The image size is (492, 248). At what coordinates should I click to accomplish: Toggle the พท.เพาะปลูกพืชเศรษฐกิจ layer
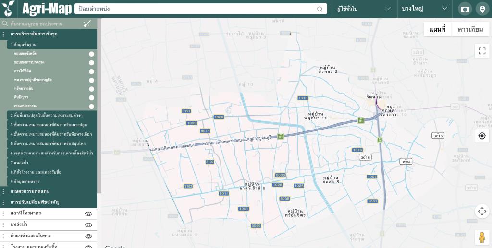[x=91, y=81]
